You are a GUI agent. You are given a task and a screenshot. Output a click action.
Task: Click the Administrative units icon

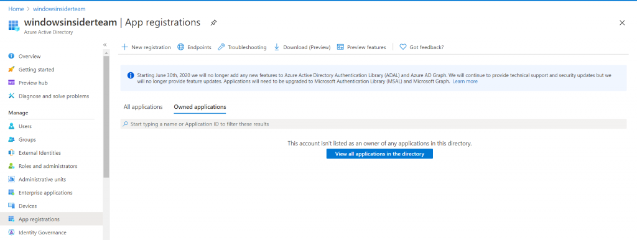(x=11, y=180)
